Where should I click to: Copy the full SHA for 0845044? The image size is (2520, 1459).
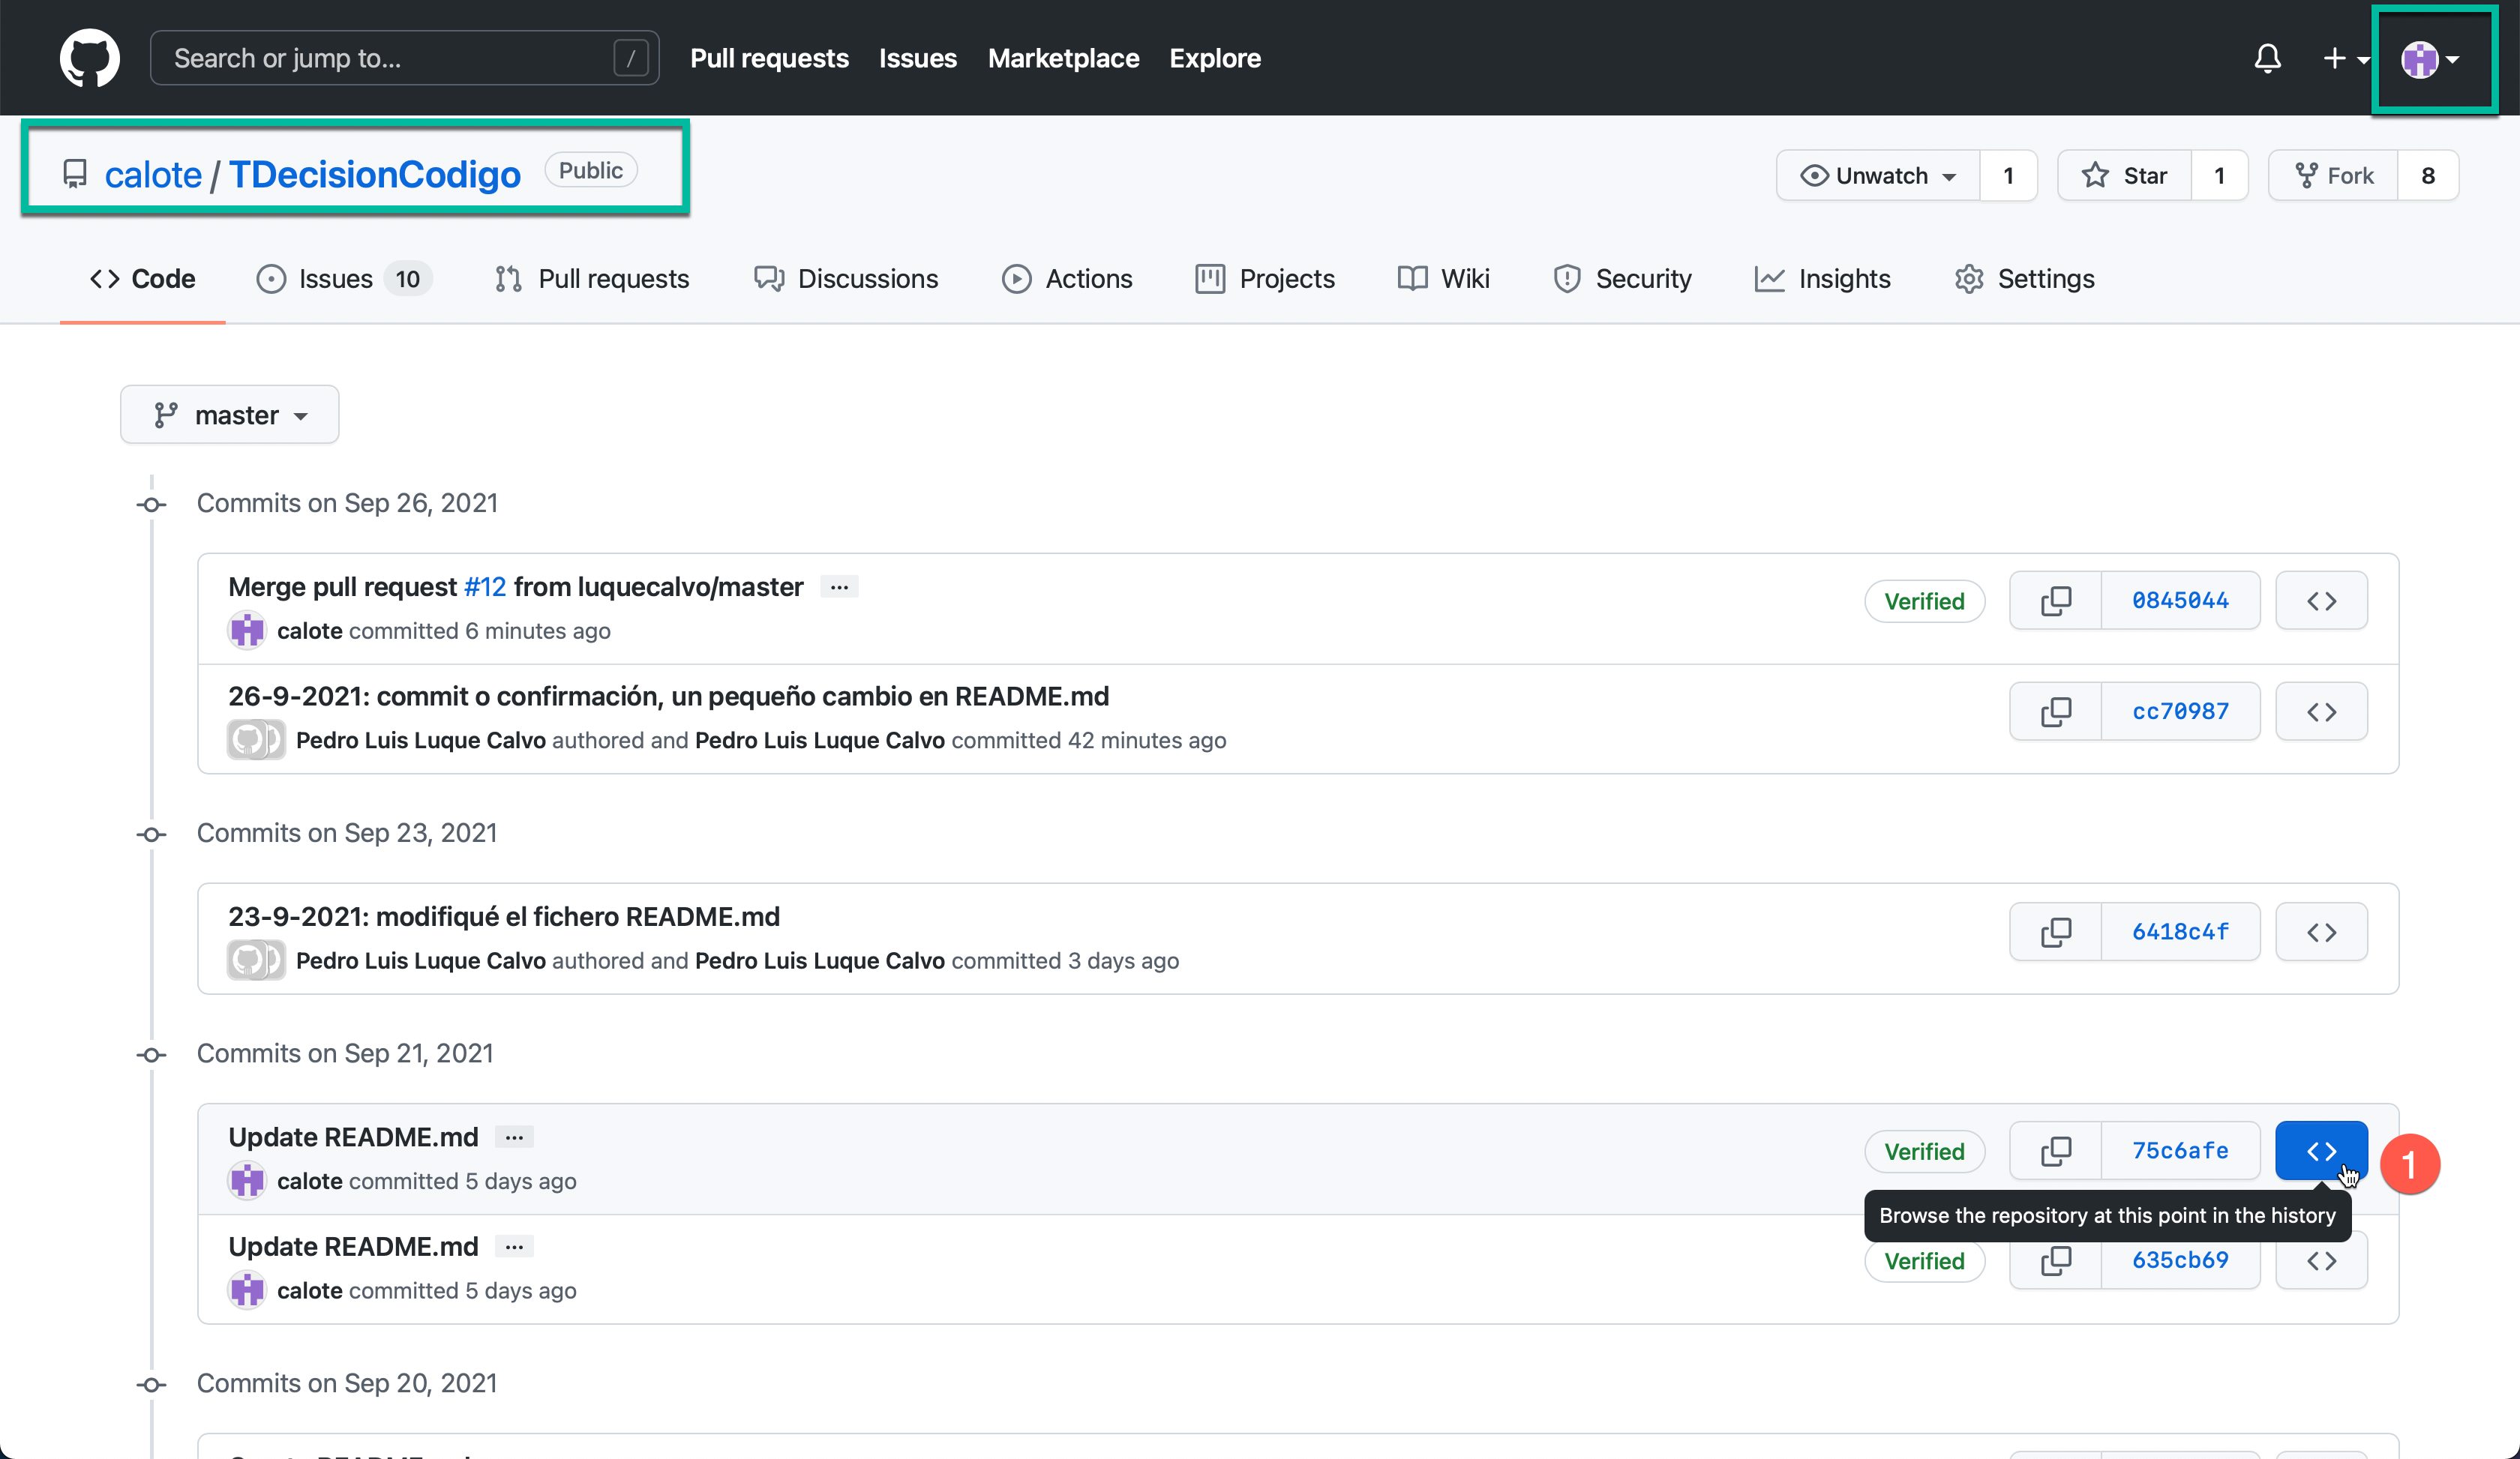[x=2056, y=601]
